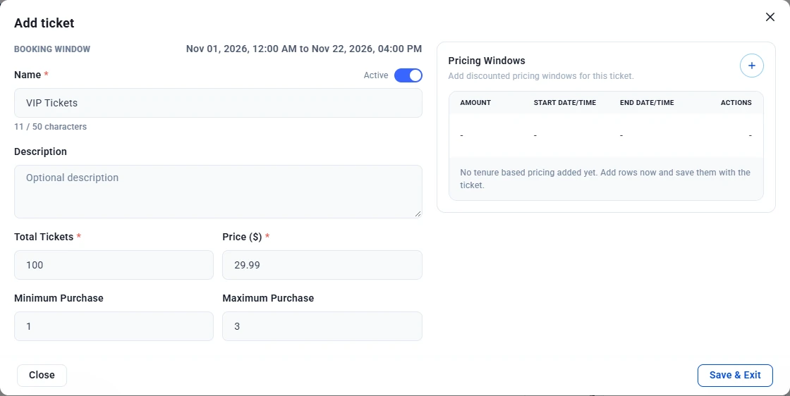Click the Add ticket dialog title
Screen dimensions: 790x396
click(44, 23)
